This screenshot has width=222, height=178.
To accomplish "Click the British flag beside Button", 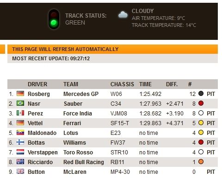I will pyautogui.click(x=20, y=172).
